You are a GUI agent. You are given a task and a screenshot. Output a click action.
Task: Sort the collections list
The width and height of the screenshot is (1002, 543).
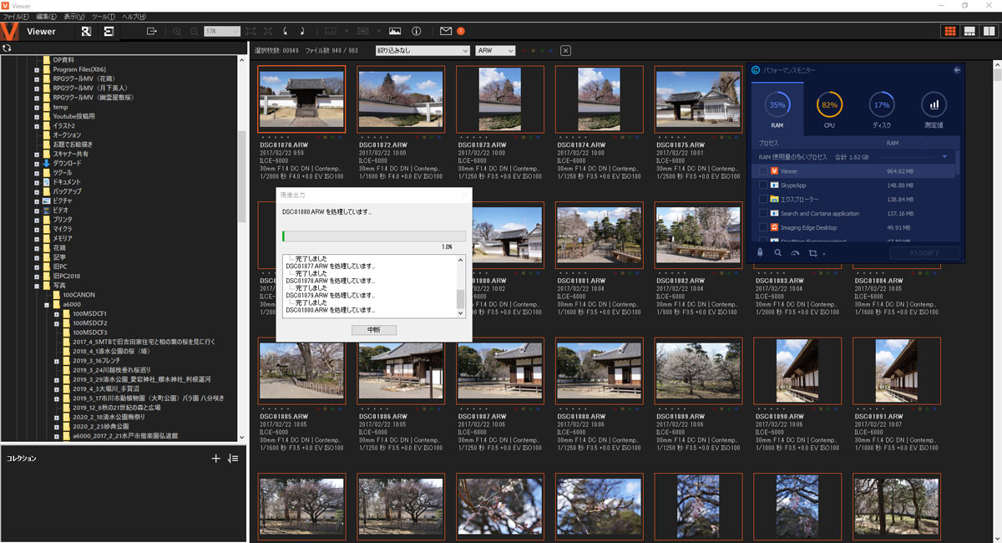pyautogui.click(x=233, y=458)
